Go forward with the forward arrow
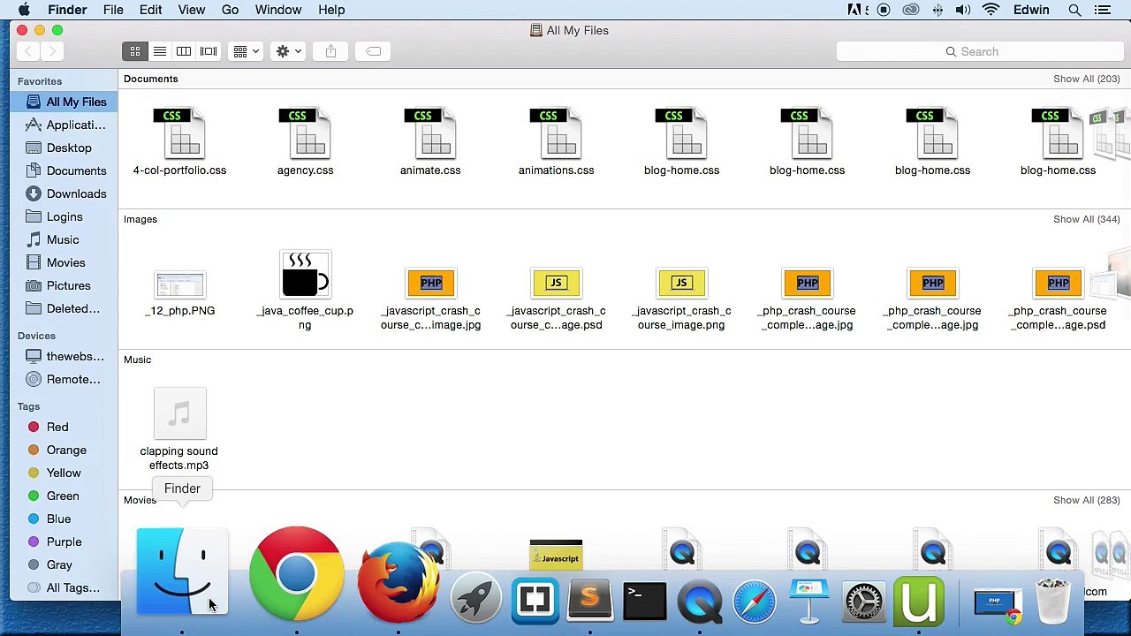This screenshot has height=636, width=1131. pos(51,51)
